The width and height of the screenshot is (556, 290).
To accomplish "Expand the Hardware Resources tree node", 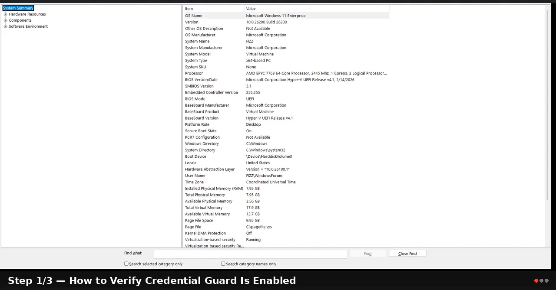I will pos(5,14).
